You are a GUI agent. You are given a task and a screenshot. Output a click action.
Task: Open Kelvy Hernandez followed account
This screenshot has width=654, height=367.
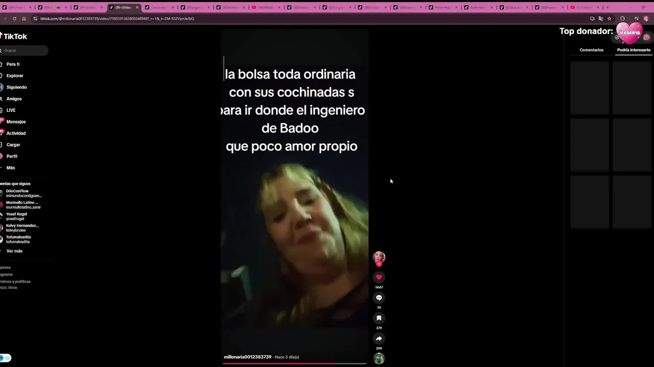tap(20, 228)
